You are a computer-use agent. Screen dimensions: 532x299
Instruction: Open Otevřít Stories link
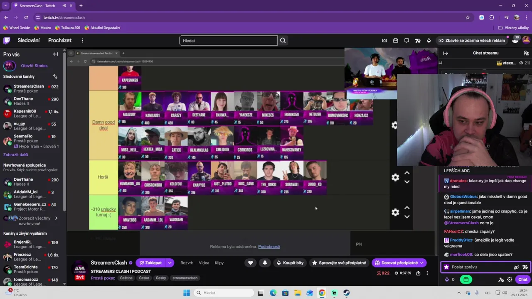coord(34,66)
